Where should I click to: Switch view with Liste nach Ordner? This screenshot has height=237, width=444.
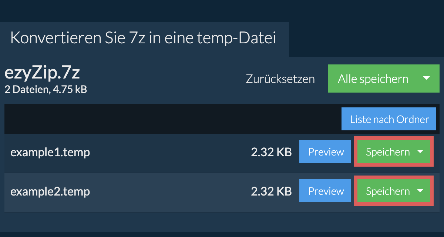click(389, 119)
